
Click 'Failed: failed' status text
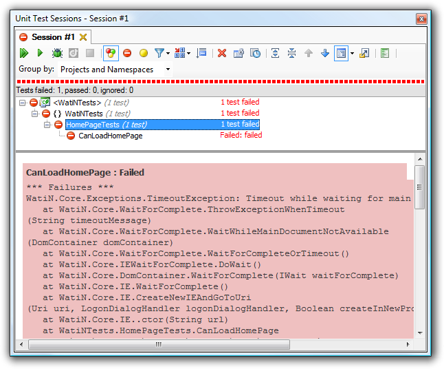coord(241,135)
